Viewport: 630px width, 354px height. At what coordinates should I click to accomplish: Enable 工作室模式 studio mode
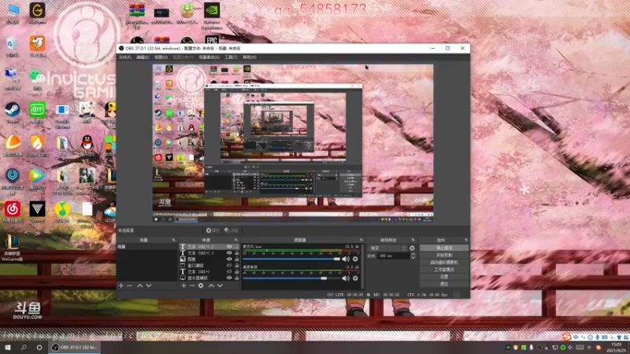(x=444, y=269)
